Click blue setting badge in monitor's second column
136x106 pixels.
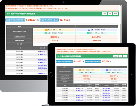point(89,30)
